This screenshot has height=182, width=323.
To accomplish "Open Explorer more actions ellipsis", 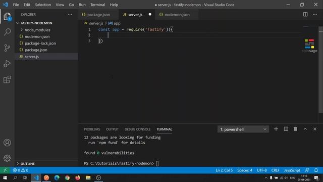I will 70,15.
